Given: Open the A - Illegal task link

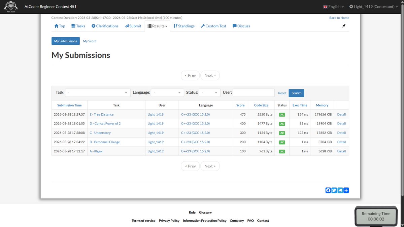Looking at the screenshot, I should click(x=96, y=151).
